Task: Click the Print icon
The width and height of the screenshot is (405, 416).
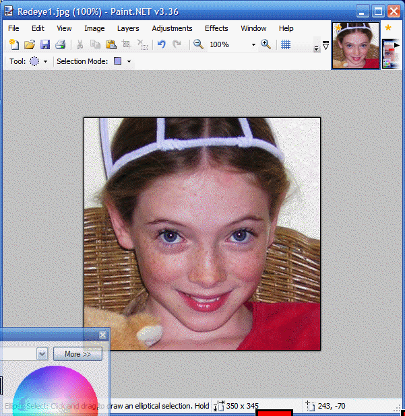Action: click(61, 44)
